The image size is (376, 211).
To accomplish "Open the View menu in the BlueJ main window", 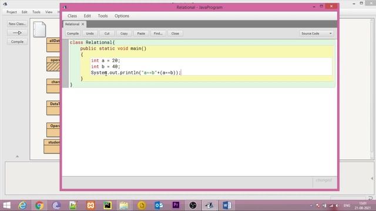I will click(49, 12).
